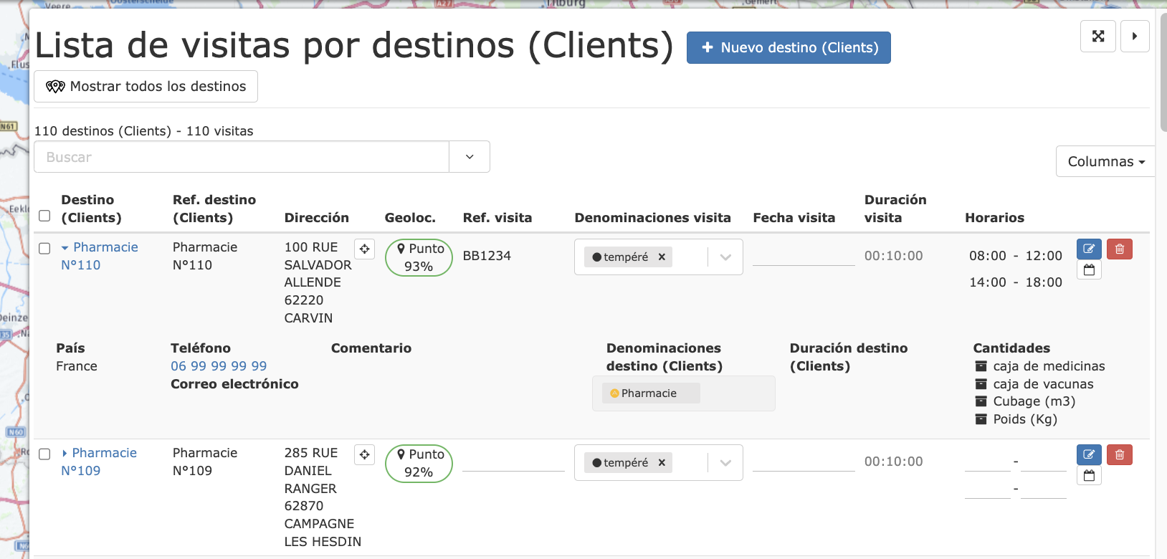Click Fecha visita field for Pharmacie N°109
1167x559 pixels.
804,462
